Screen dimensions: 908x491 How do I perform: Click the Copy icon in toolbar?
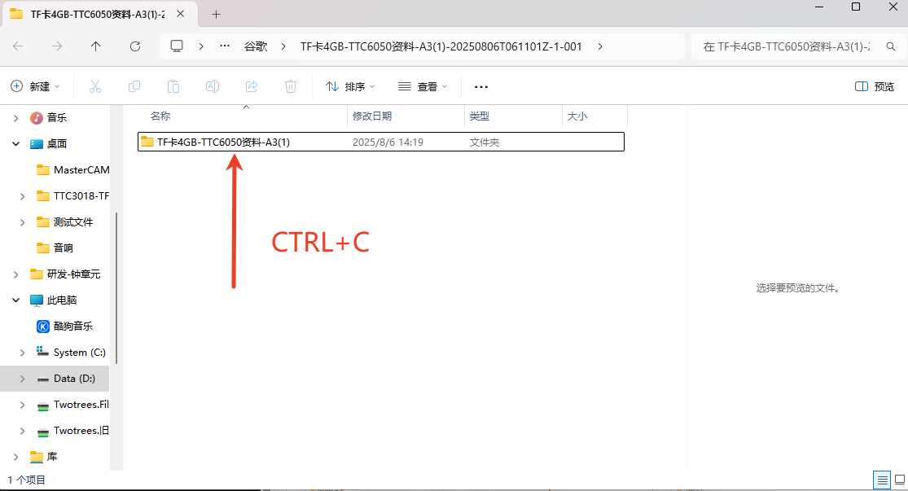pos(134,86)
